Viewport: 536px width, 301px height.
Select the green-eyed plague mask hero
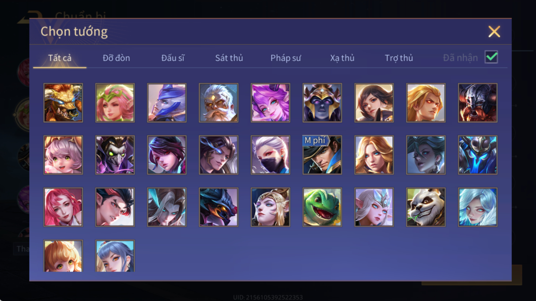115,155
